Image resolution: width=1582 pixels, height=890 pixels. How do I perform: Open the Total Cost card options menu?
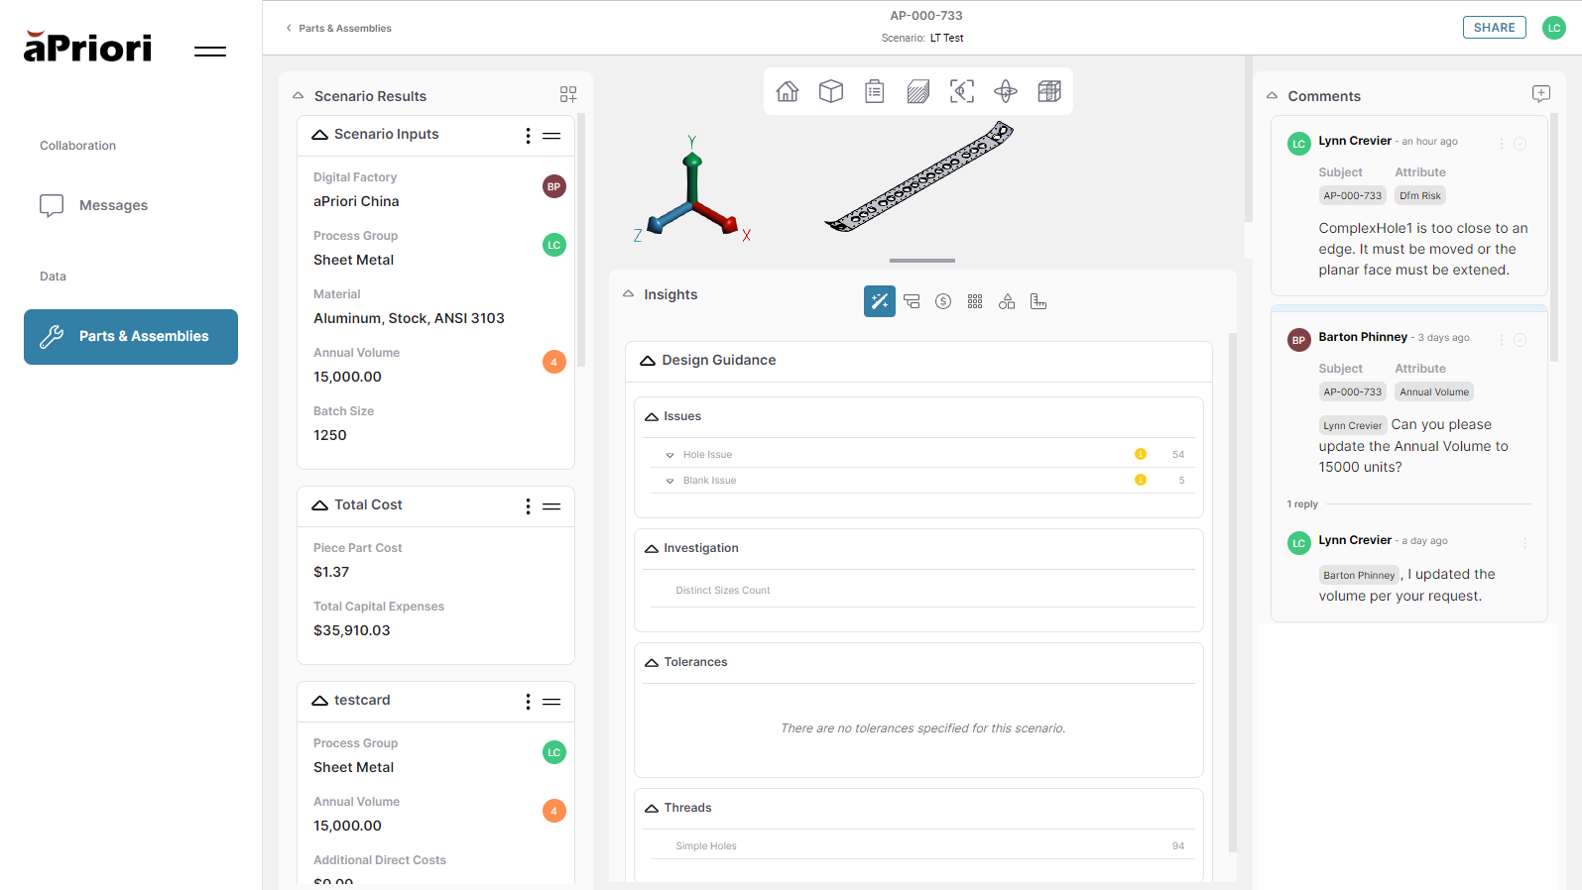[x=528, y=506]
